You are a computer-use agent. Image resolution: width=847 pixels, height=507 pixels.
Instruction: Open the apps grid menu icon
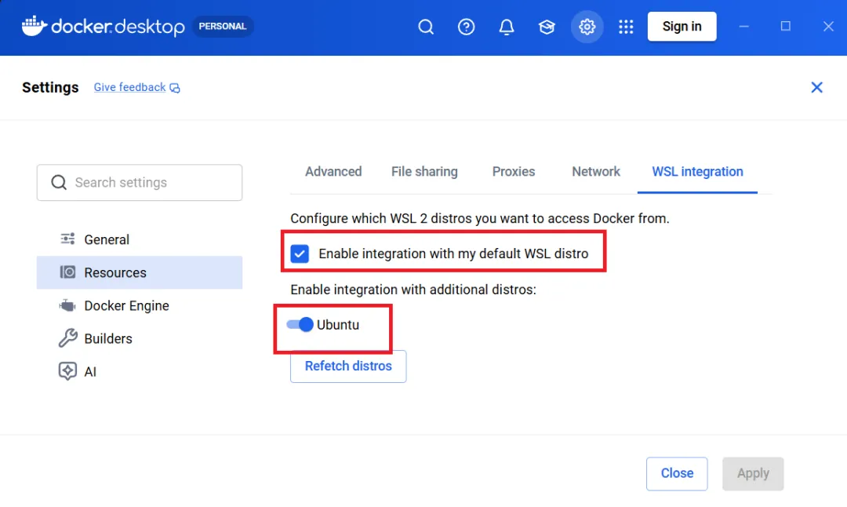click(x=626, y=27)
